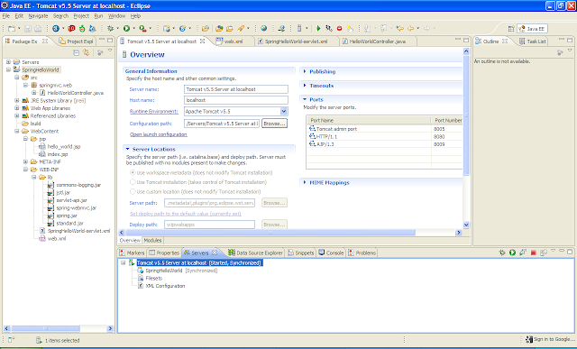The image size is (577, 349).
Task: Click the Search flashlight toolbar icon
Action: tap(241, 28)
